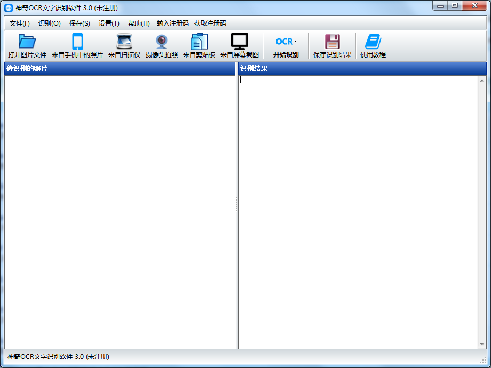Open the tutorial book icon

pyautogui.click(x=373, y=42)
